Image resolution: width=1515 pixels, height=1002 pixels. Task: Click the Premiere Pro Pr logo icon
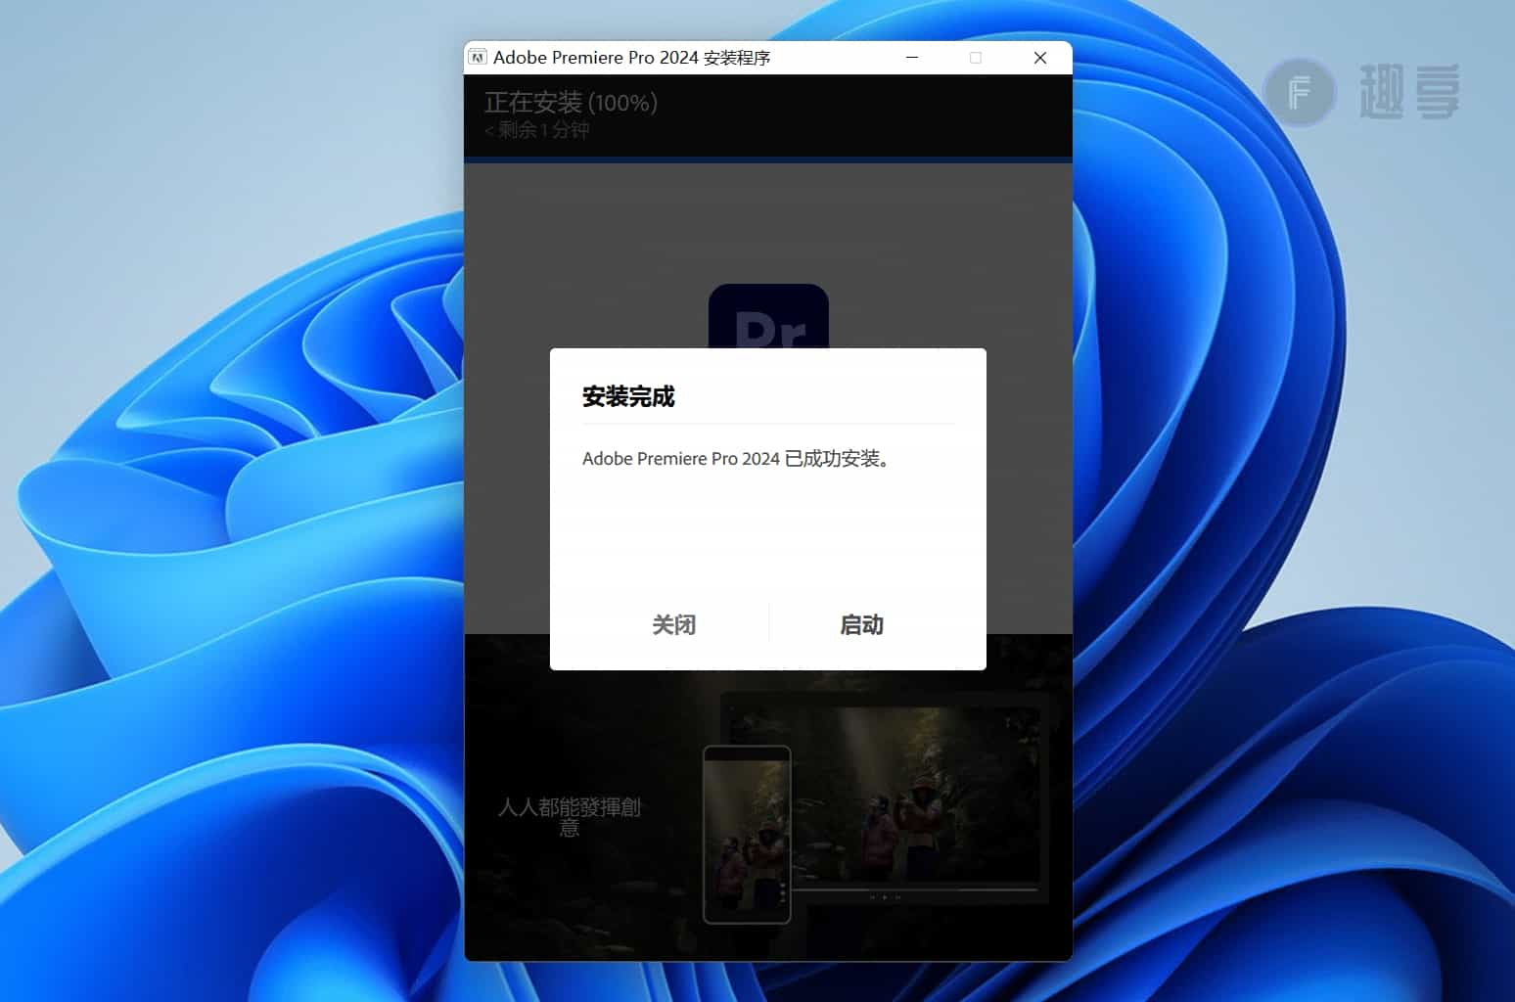[768, 316]
